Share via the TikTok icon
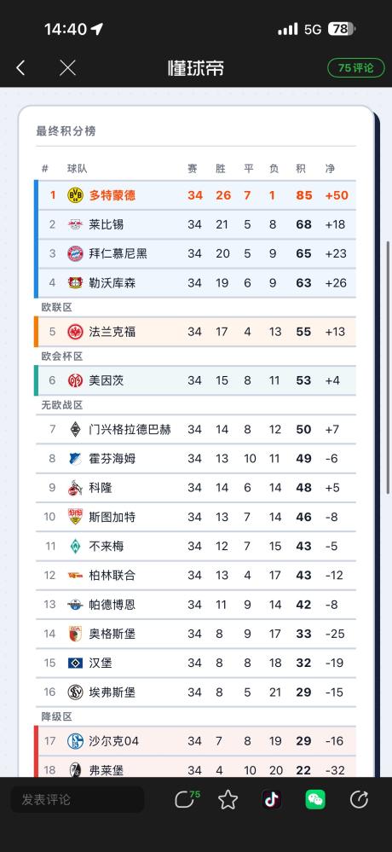Viewport: 392px width, 852px height. pyautogui.click(x=272, y=799)
